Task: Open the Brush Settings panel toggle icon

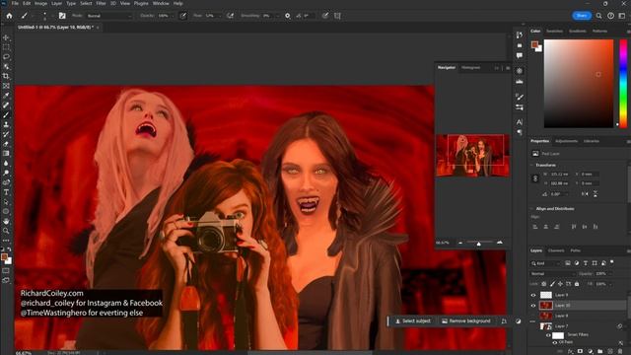Action: tap(62, 16)
